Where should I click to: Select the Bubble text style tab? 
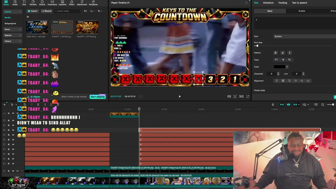(302, 11)
